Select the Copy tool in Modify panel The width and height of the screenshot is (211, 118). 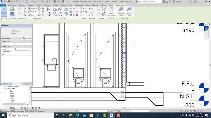[x=55, y=14]
